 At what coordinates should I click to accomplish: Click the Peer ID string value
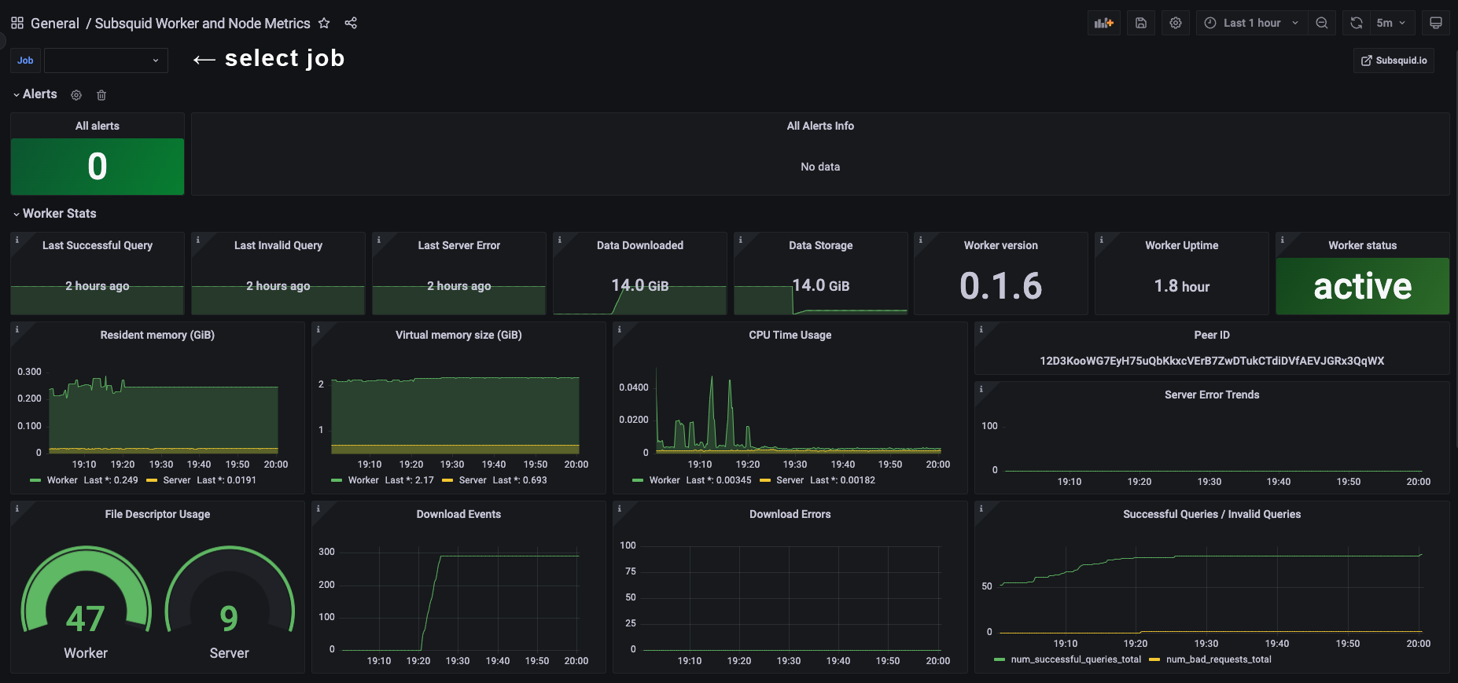[1212, 361]
